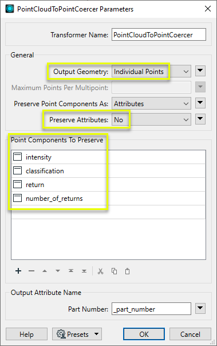Open the Preserve Point Components As dropdown
217x346 pixels.
[151, 103]
